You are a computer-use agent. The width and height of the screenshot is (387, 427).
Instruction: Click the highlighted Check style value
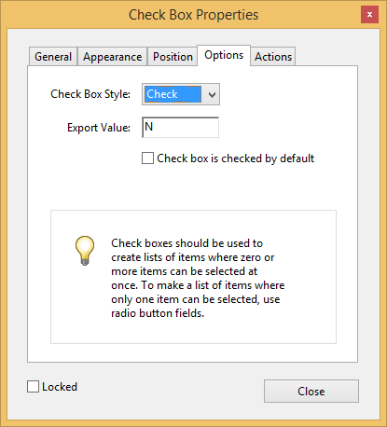click(173, 94)
